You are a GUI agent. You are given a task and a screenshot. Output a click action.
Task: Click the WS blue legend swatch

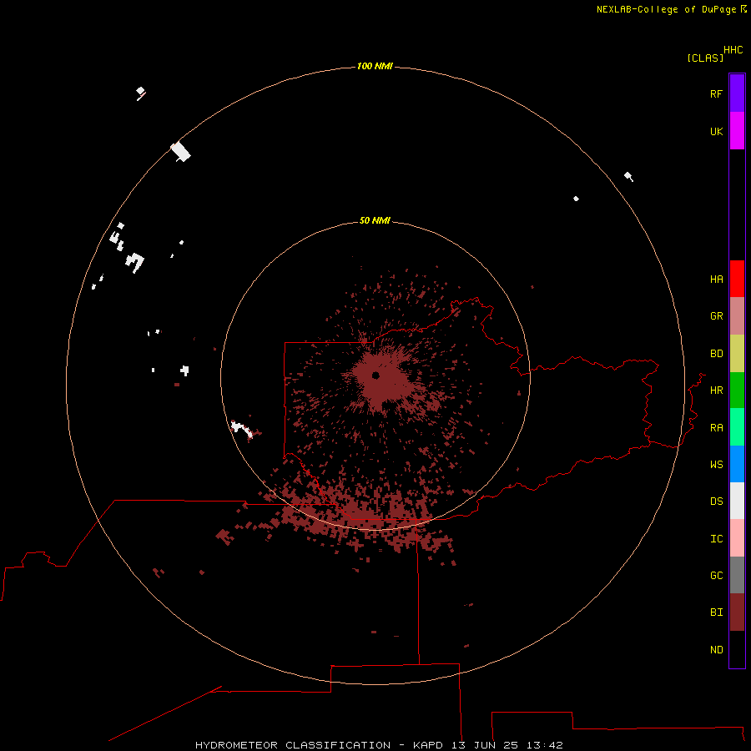click(737, 464)
